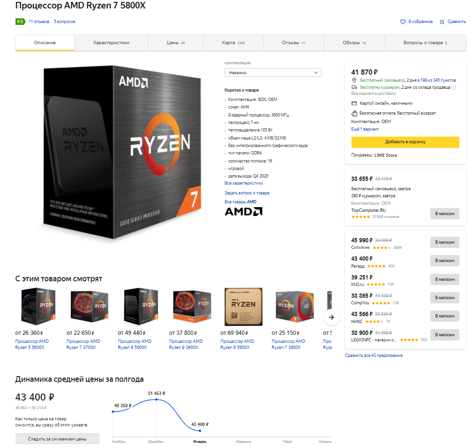
Task: Click the AMD brand logo
Action: coord(244,211)
